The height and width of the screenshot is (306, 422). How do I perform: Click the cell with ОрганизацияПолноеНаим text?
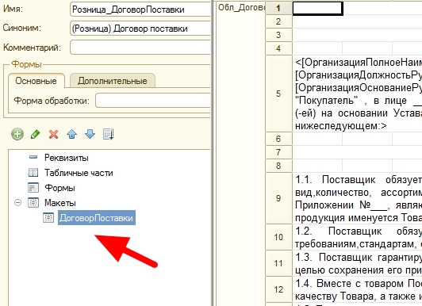click(357, 94)
